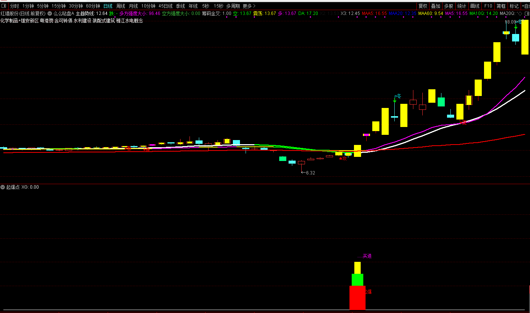
Task: Select the 5秒 period
Action: pyautogui.click(x=206, y=6)
